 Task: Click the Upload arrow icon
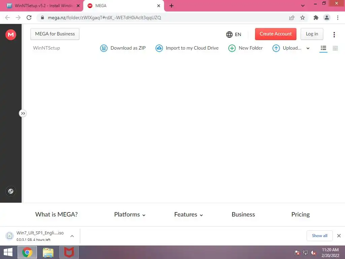point(276,48)
